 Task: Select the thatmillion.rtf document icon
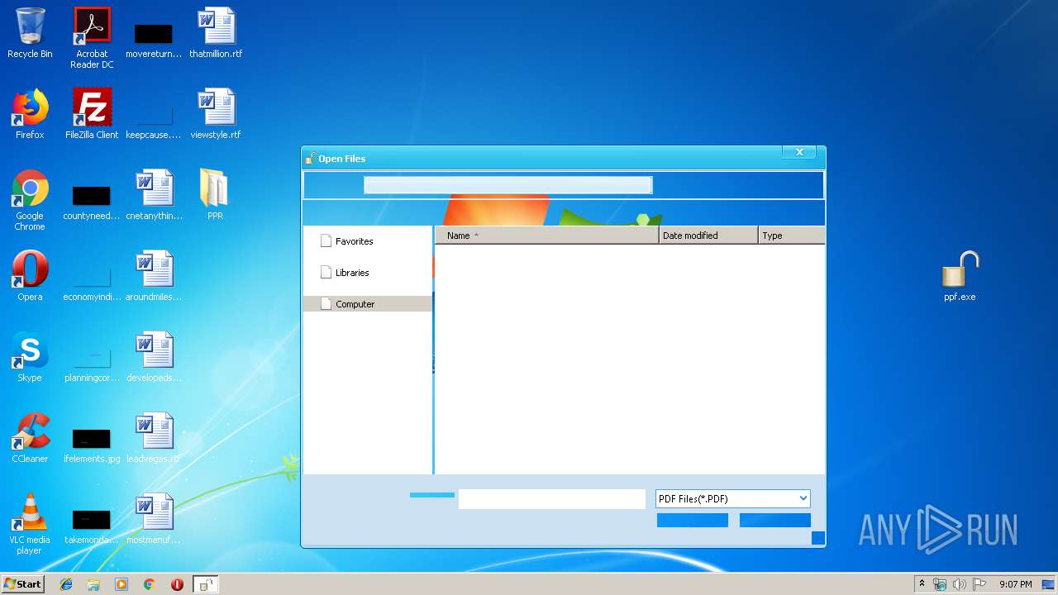(216, 33)
